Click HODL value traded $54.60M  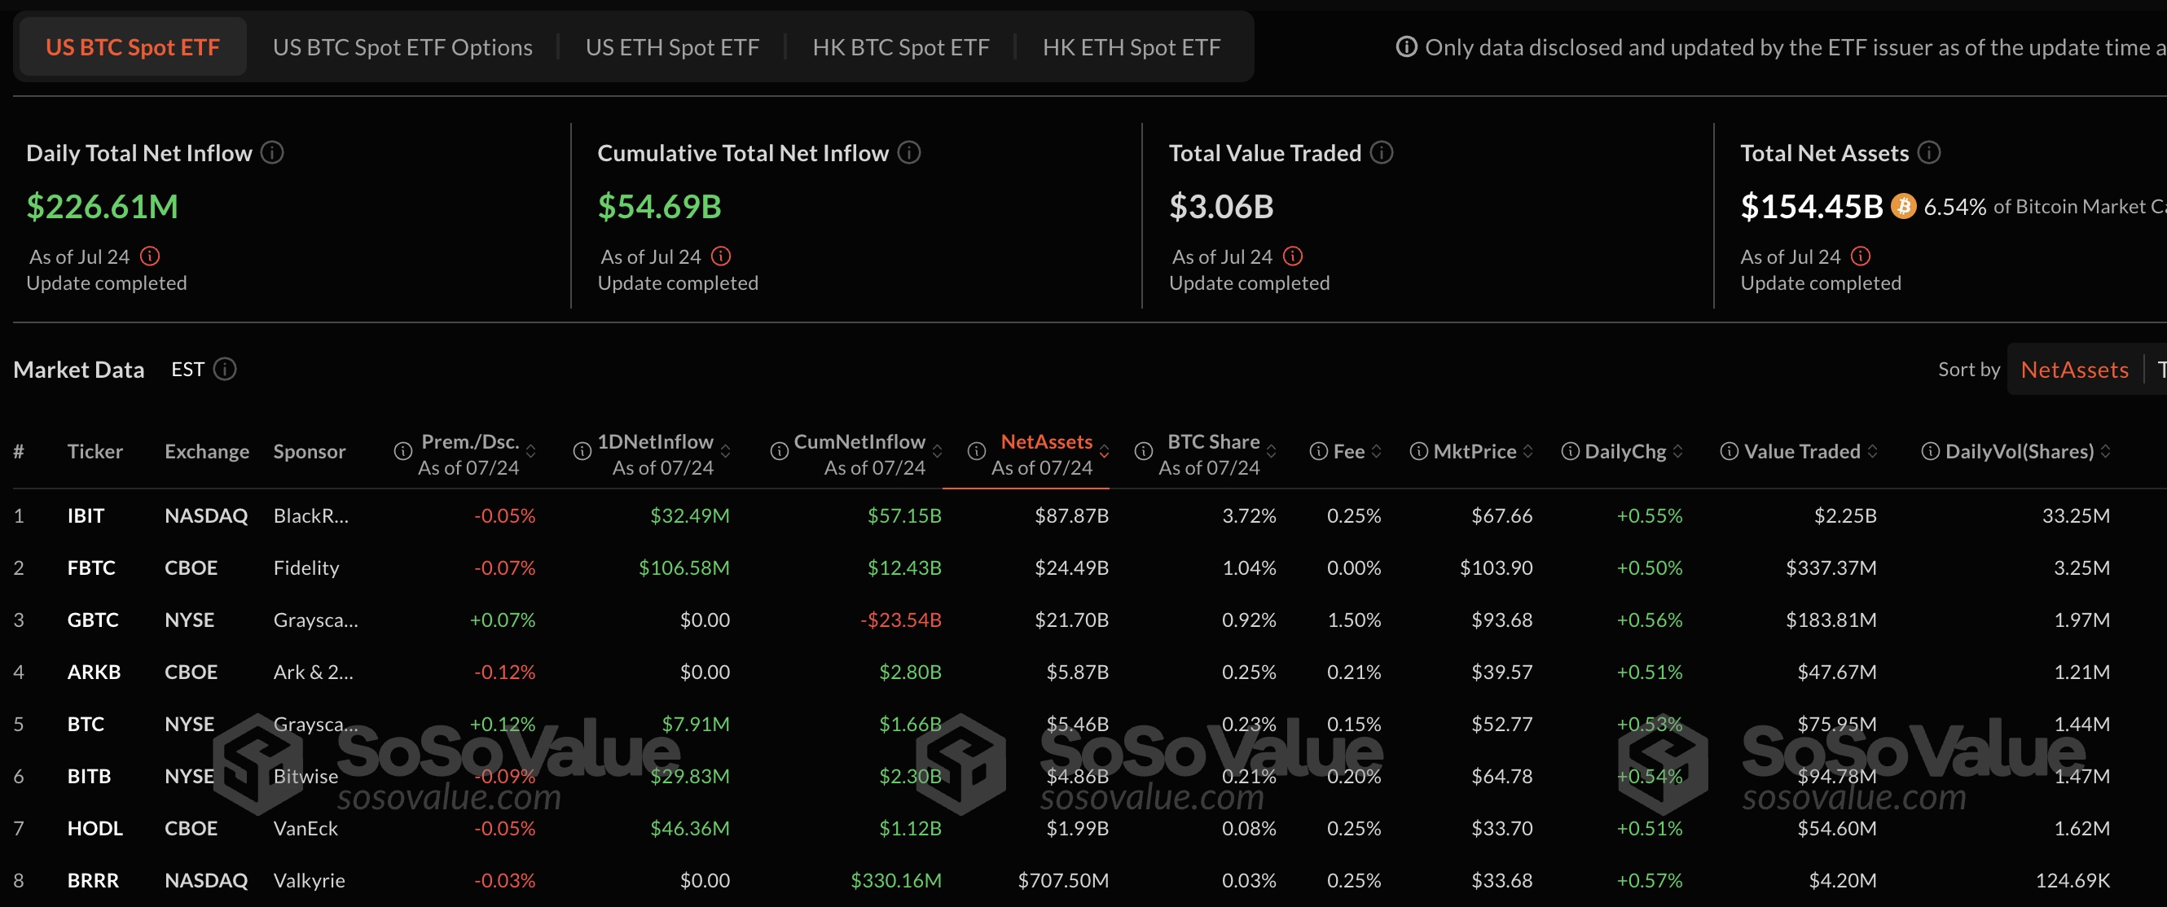click(1836, 828)
